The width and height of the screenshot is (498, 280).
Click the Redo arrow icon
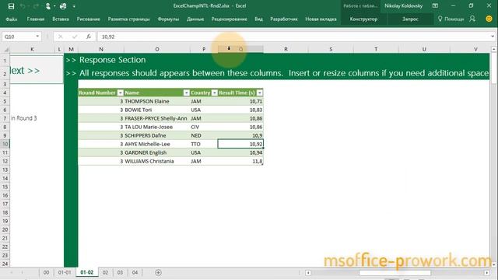pyautogui.click(x=36, y=6)
